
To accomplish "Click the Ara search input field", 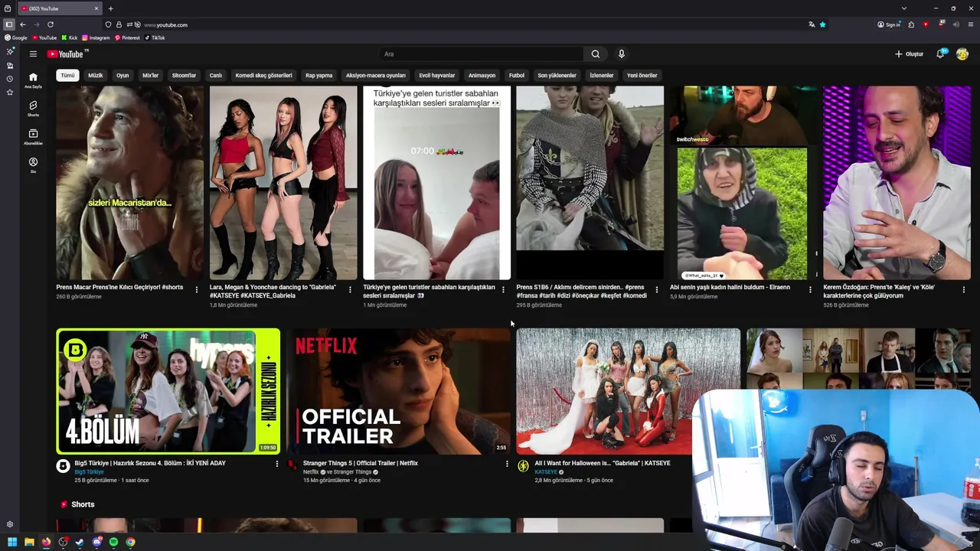I will [482, 54].
